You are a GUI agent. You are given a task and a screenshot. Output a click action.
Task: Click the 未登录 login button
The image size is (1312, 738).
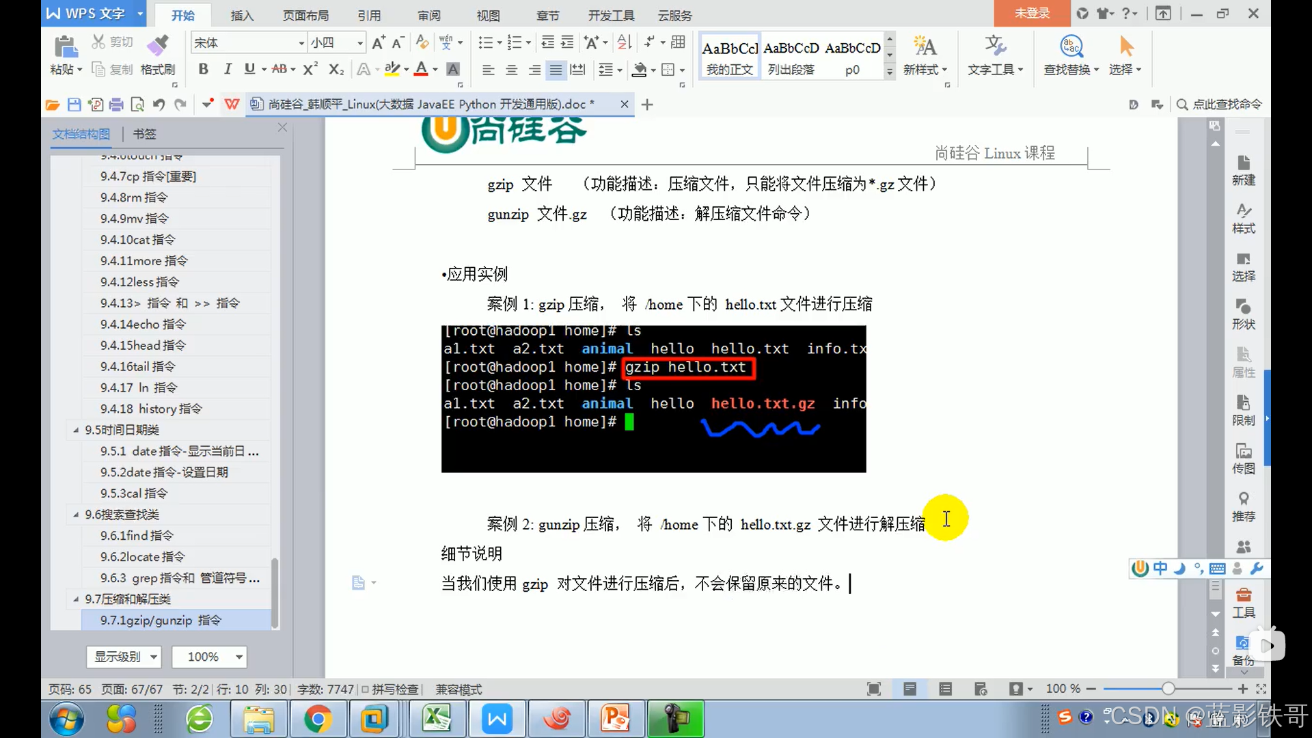1030,13
